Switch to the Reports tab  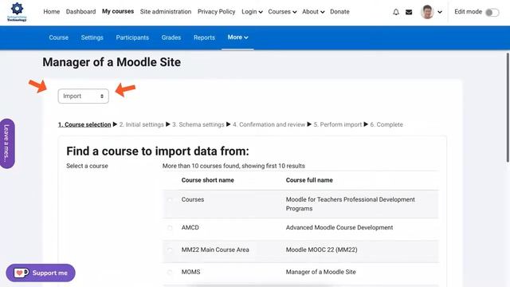click(204, 37)
